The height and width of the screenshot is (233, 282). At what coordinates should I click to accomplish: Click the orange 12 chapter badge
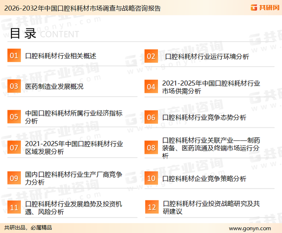point(152,207)
